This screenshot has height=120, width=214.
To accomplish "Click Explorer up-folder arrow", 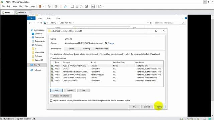I will (41, 23).
